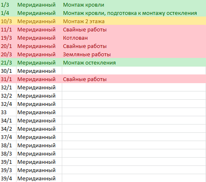Select the cell containing 39/4
Screen dimensions: 206x182
(8, 178)
